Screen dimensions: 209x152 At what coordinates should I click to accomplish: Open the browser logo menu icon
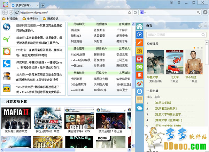tap(5, 5)
